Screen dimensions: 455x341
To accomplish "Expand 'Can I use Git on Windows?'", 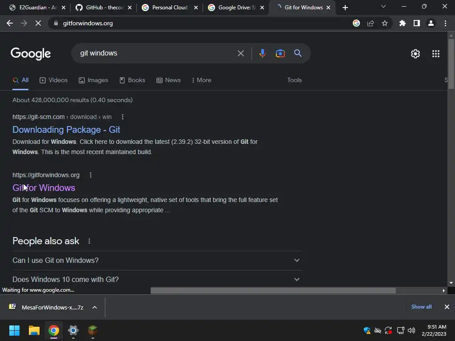I will point(157,260).
